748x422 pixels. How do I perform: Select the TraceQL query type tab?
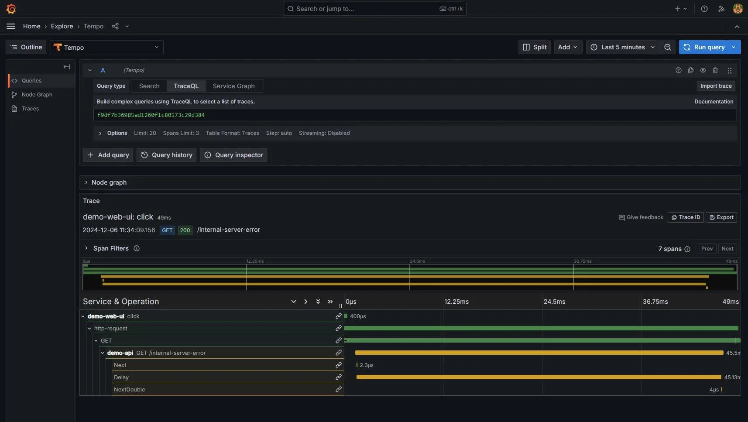point(186,86)
